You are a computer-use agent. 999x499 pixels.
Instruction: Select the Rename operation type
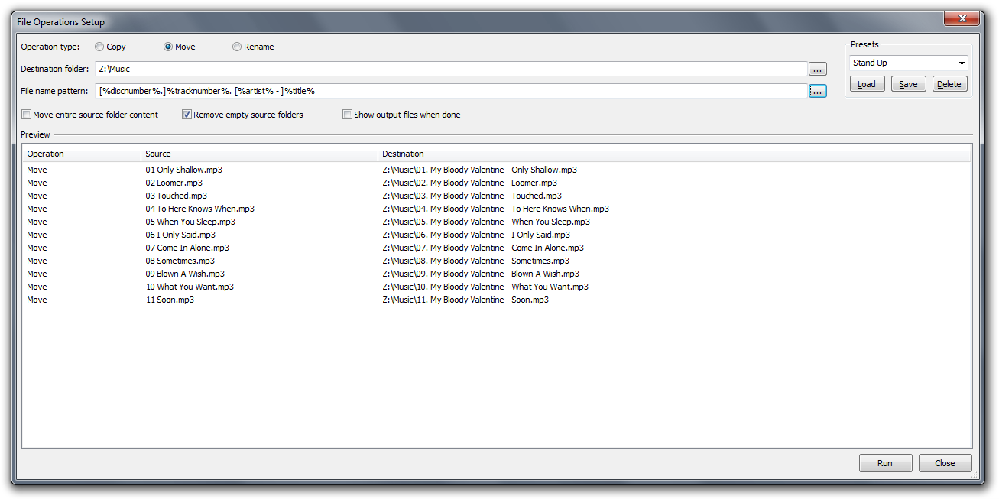pyautogui.click(x=237, y=47)
